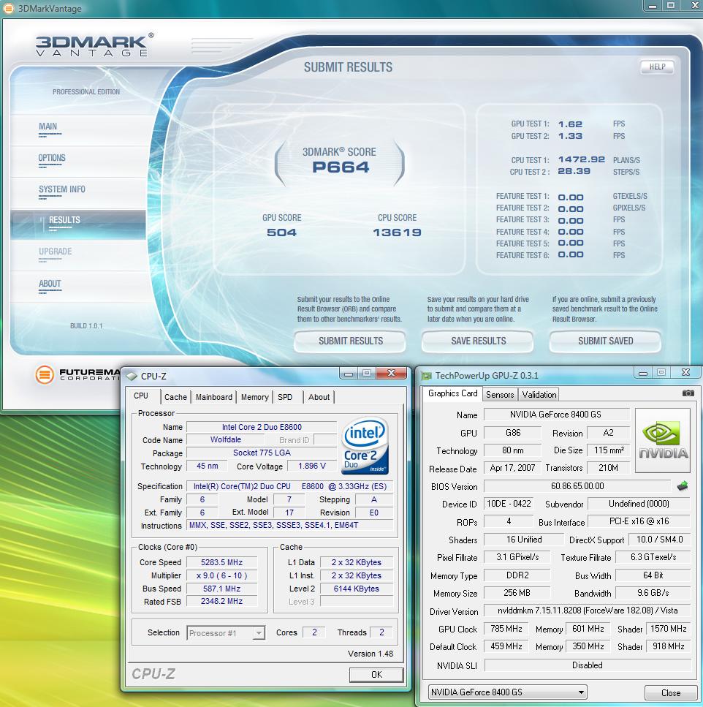The height and width of the screenshot is (707, 703).
Task: Click the GPU-Z screenshot camera icon
Action: [688, 393]
